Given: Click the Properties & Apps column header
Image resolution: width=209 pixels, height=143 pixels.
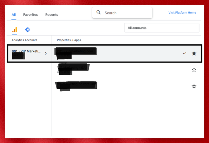Looking at the screenshot, I should (69, 40).
